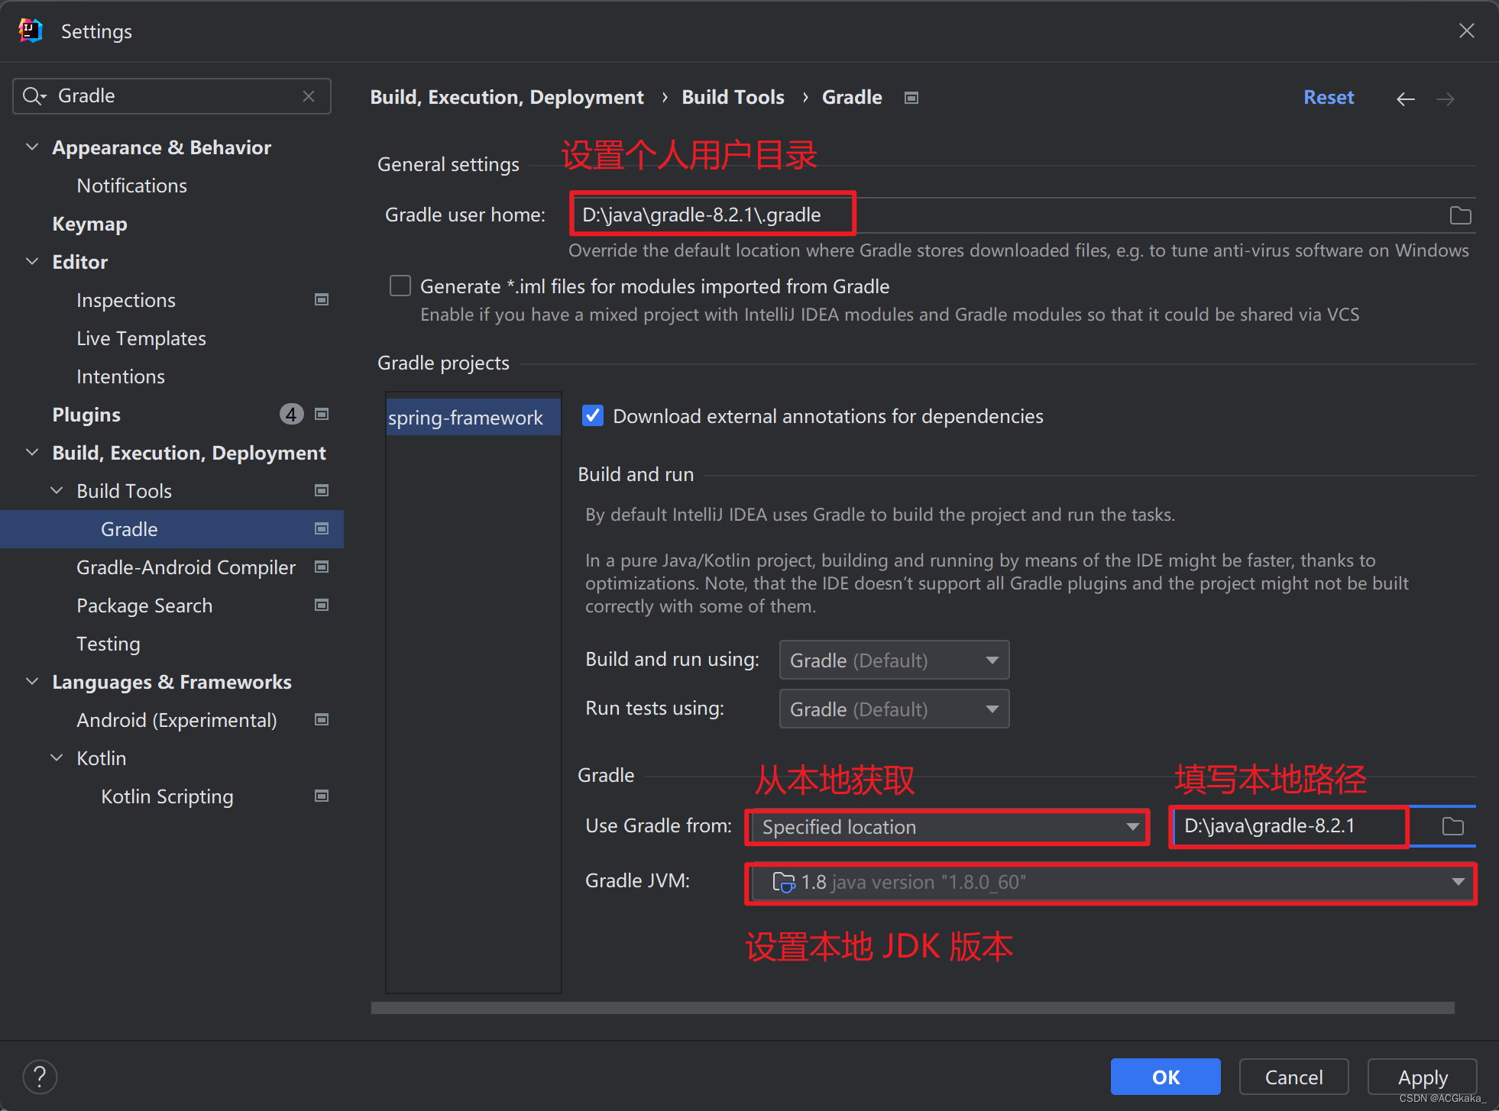This screenshot has height=1111, width=1499.
Task: Click Build, Execution, Deployment breadcrumb
Action: [507, 98]
